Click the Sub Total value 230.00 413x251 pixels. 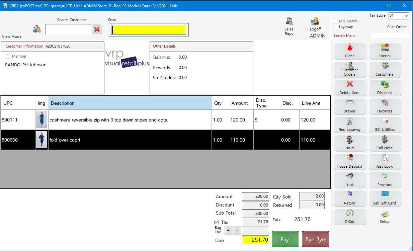(x=255, y=213)
